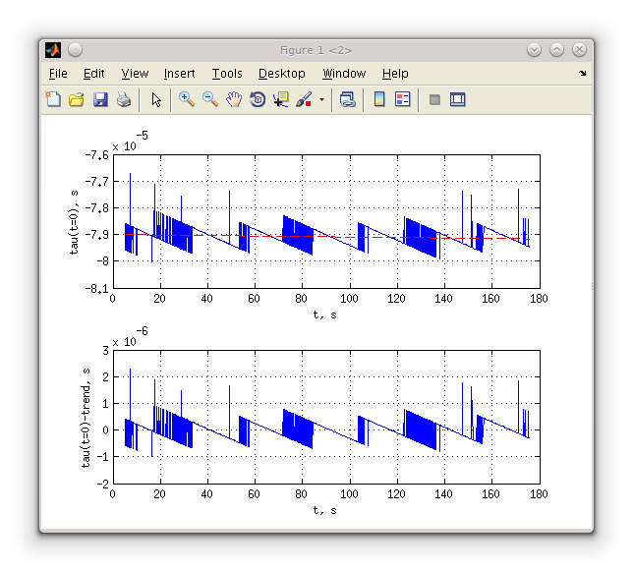Click the 'Figure 1 <2>' window title

(316, 50)
